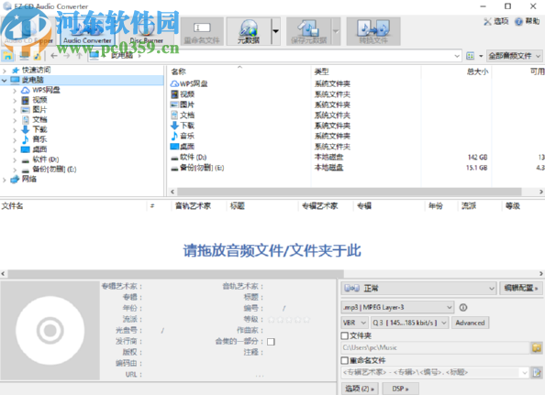Image resolution: width=545 pixels, height=395 pixels.
Task: Click the view mode grid icon
Action: [x=471, y=56]
